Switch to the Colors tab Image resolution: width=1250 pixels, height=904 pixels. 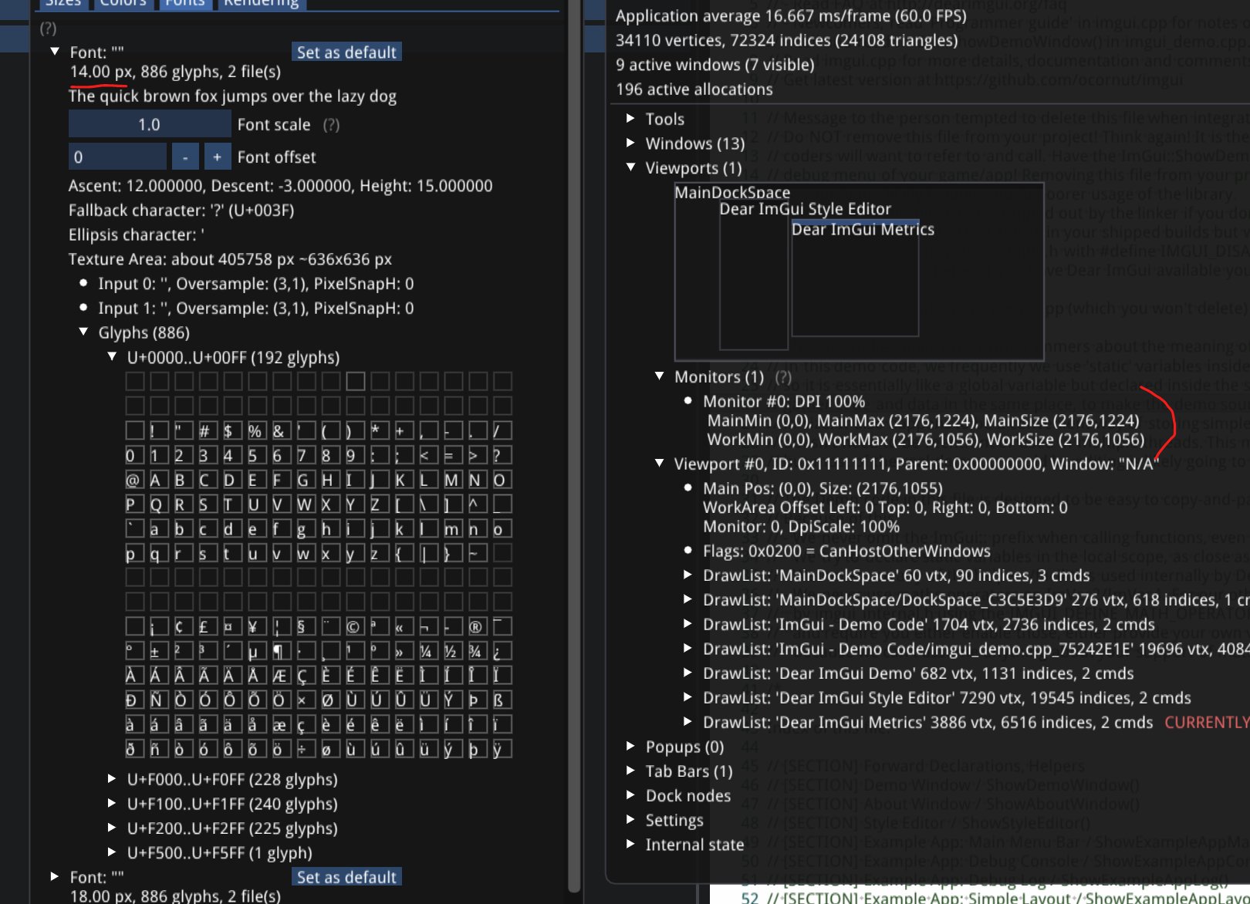[x=123, y=3]
